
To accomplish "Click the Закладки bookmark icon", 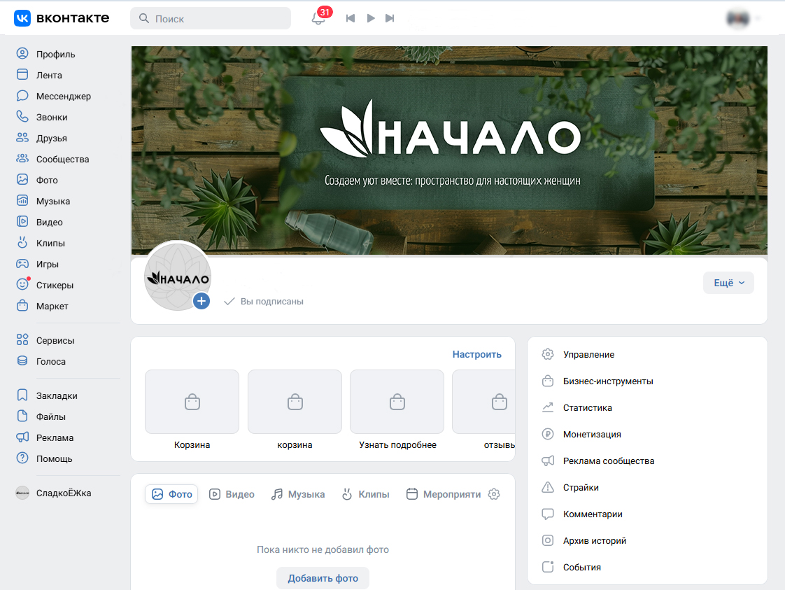I will (22, 395).
